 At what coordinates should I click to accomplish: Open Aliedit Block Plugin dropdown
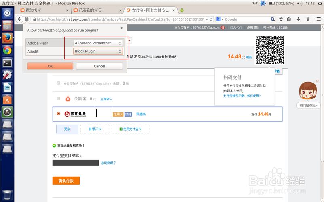click(x=98, y=51)
